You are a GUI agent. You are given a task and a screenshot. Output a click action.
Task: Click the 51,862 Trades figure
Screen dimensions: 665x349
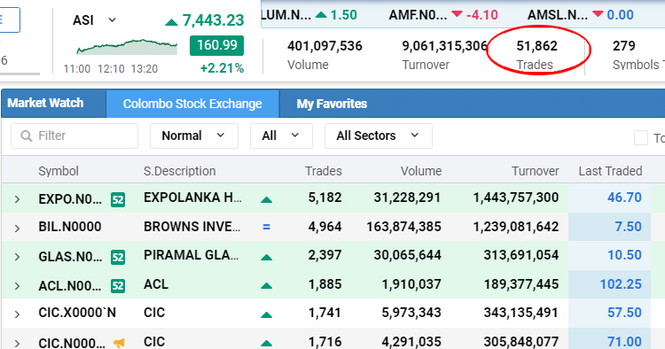pyautogui.click(x=537, y=46)
